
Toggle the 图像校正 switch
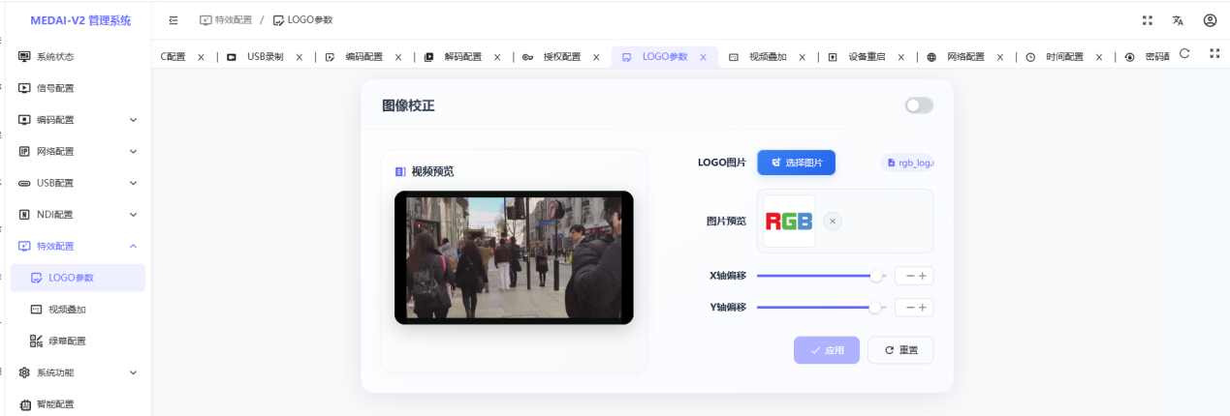click(x=919, y=105)
